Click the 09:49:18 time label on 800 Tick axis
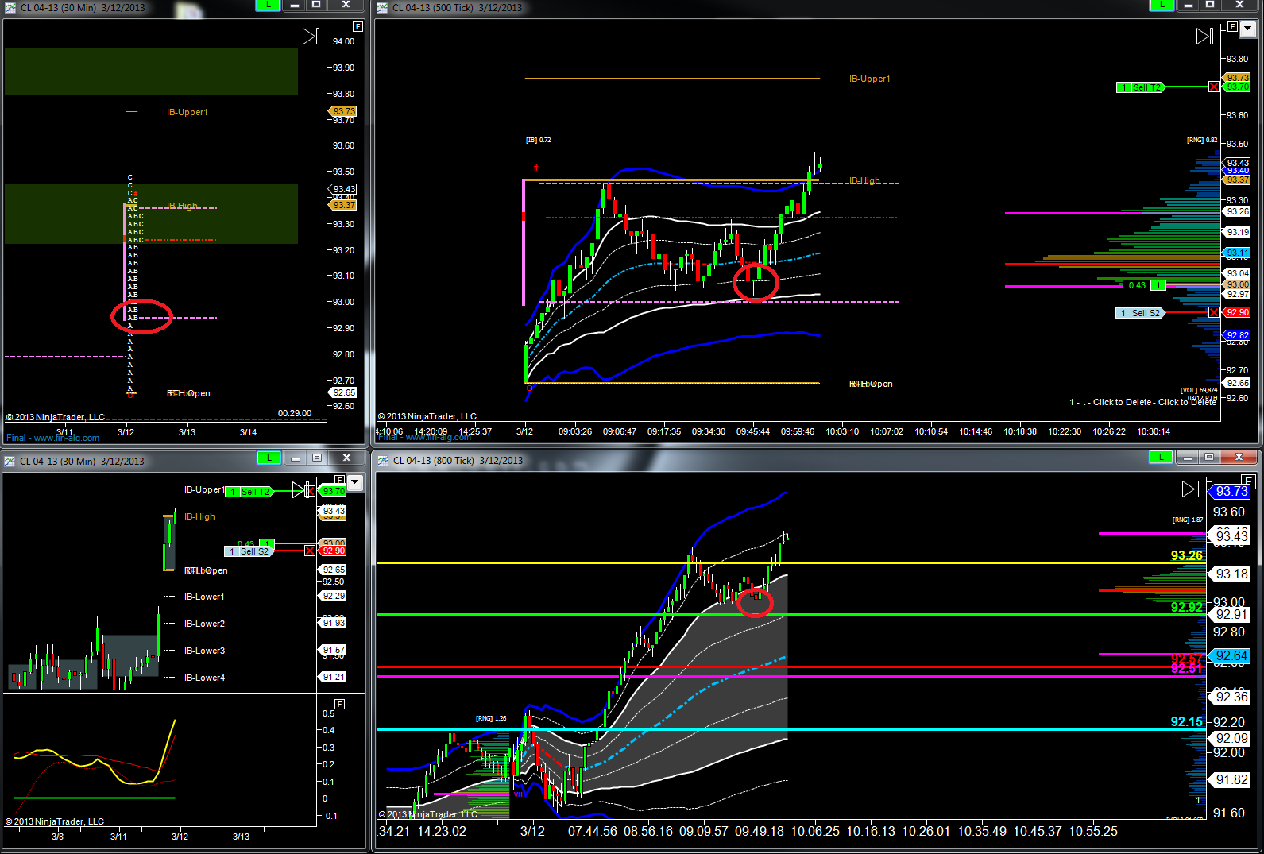This screenshot has height=854, width=1264. point(759,831)
